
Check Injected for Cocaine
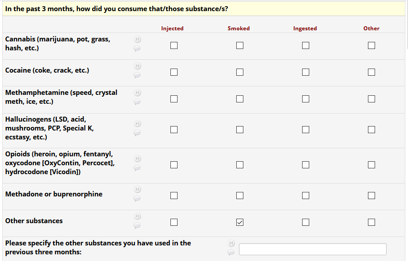pos(174,72)
